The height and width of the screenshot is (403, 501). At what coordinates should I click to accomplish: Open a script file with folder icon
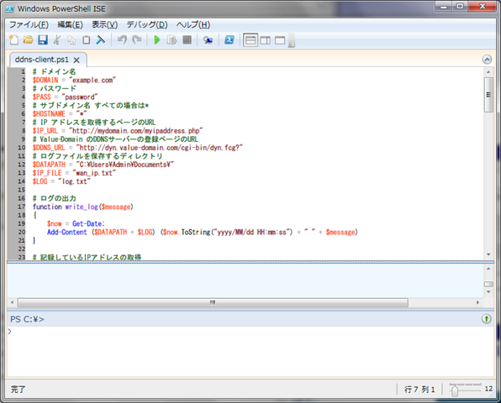click(x=28, y=40)
